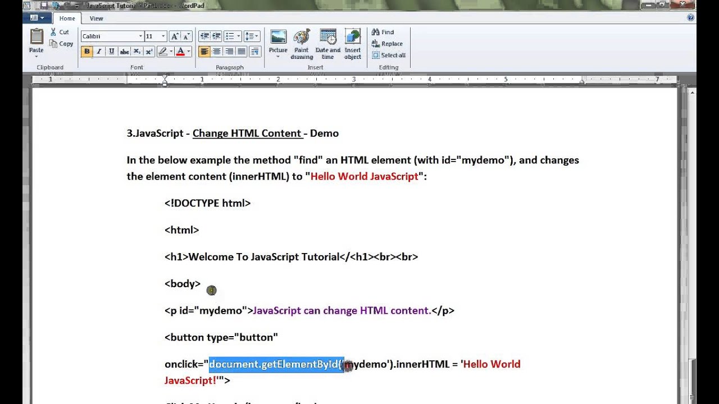Image resolution: width=719 pixels, height=404 pixels.
Task: Open the Find tool
Action: (383, 32)
